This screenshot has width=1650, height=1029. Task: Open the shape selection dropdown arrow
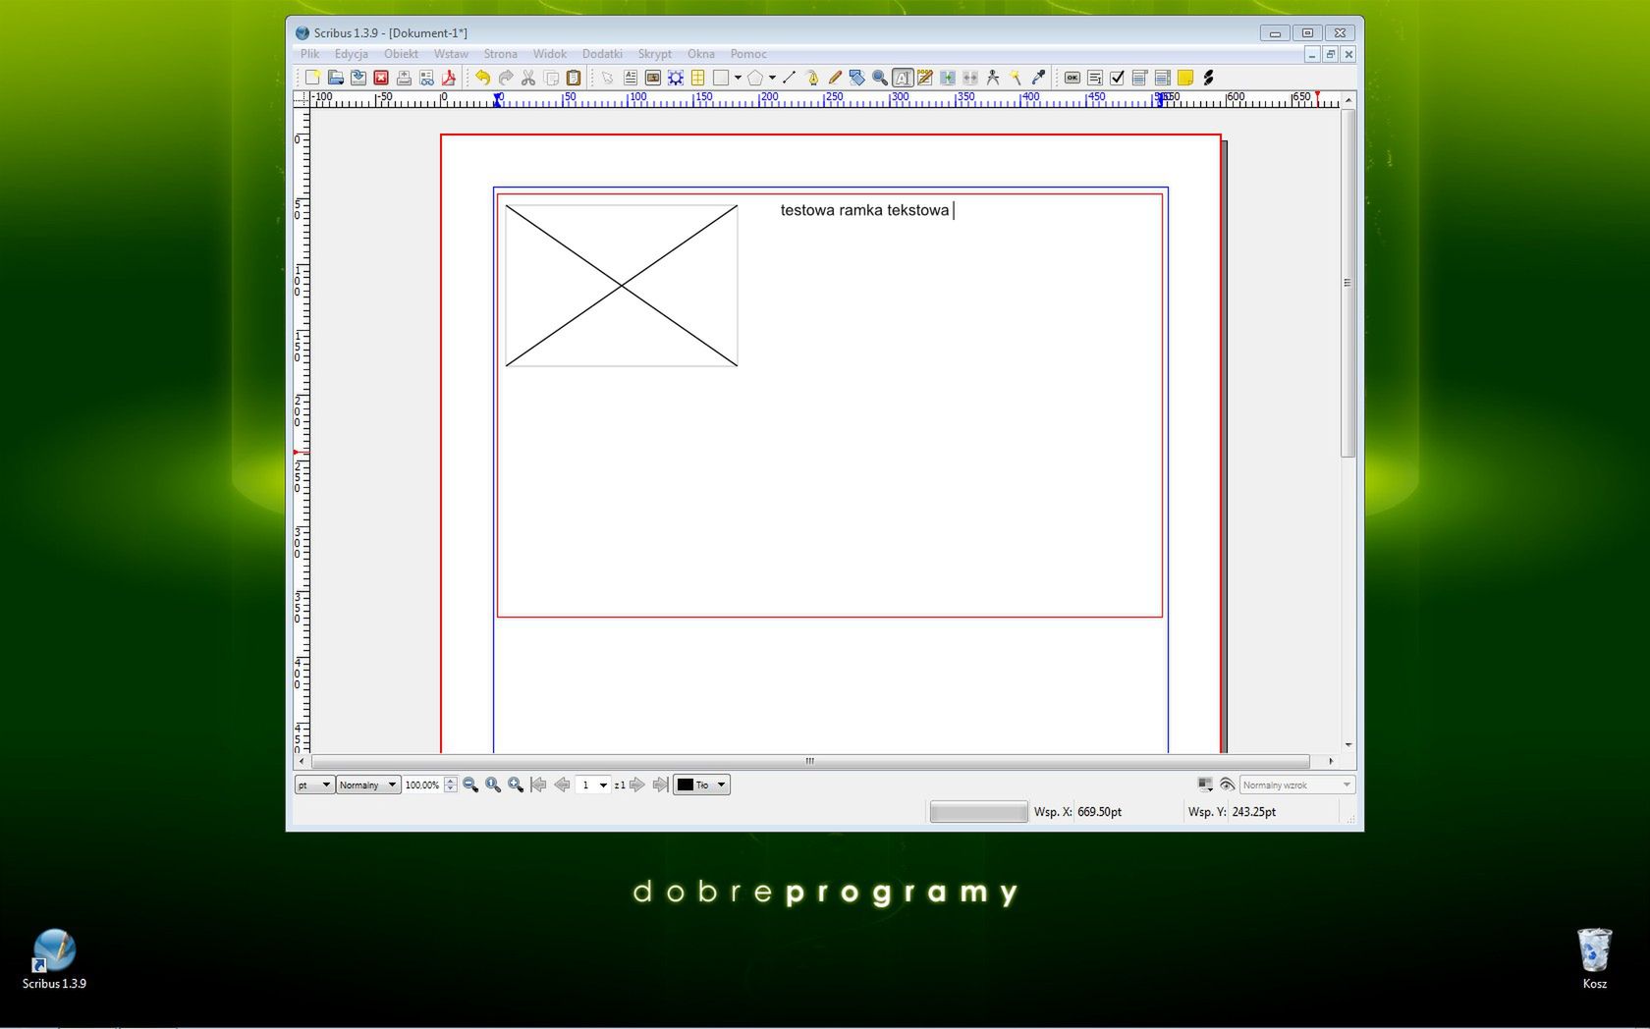[738, 78]
